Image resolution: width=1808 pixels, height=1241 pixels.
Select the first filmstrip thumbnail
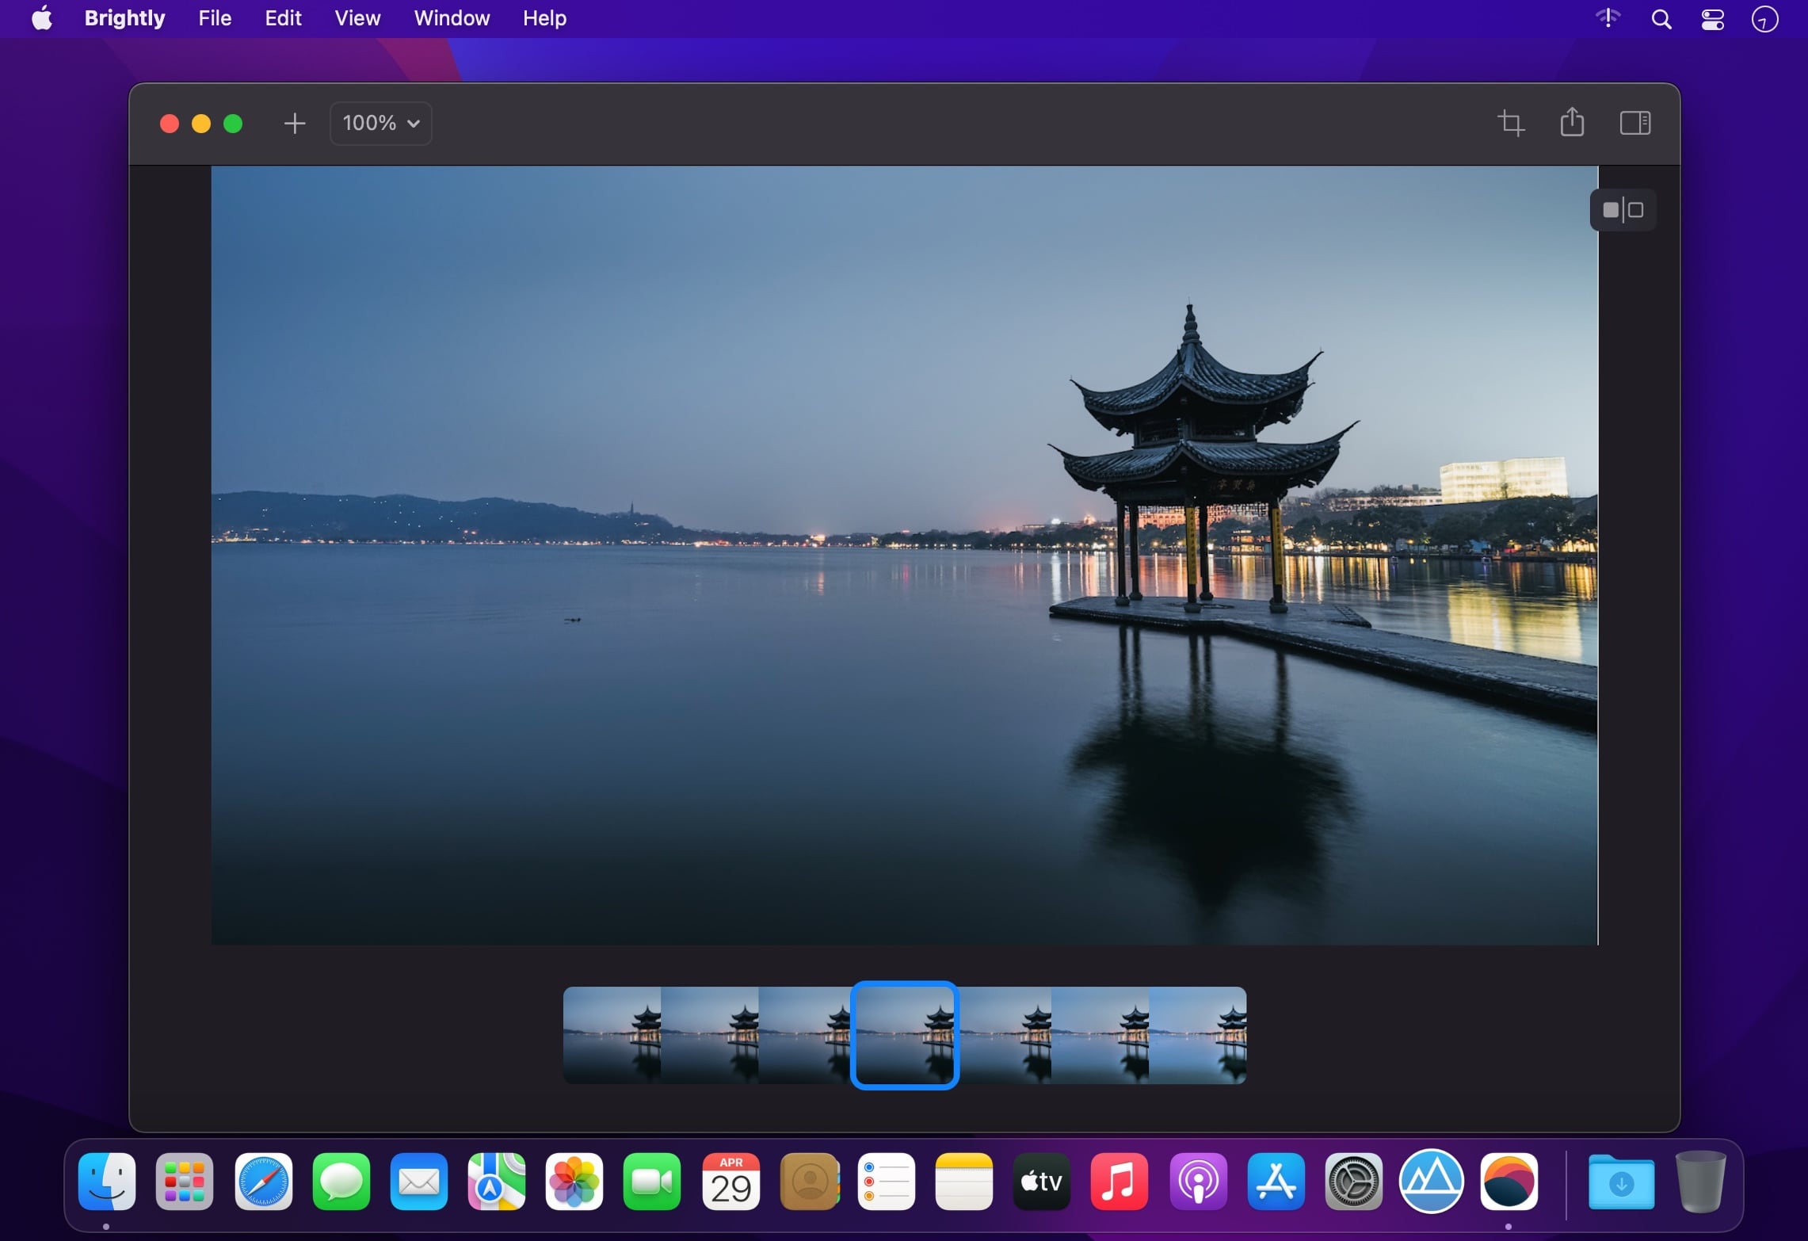pyautogui.click(x=612, y=1035)
